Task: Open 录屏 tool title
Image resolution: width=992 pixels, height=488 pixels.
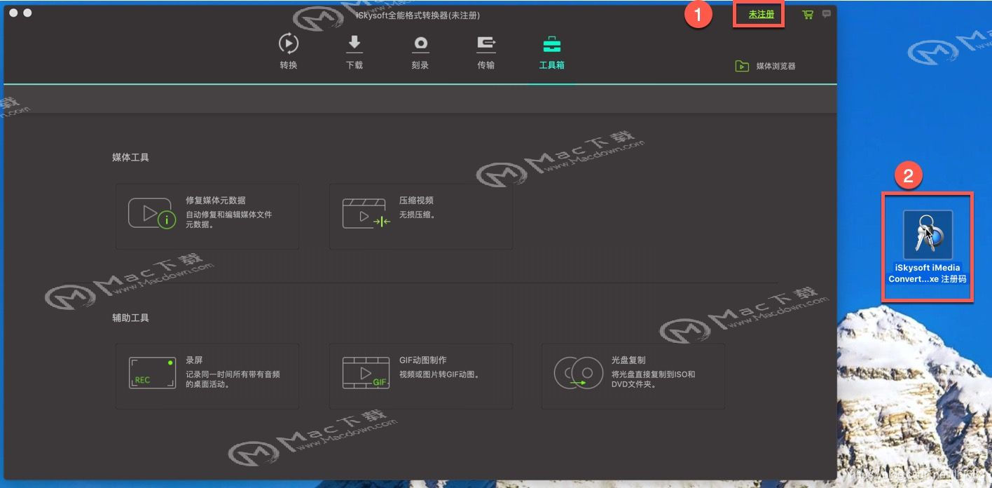Action: click(x=195, y=360)
